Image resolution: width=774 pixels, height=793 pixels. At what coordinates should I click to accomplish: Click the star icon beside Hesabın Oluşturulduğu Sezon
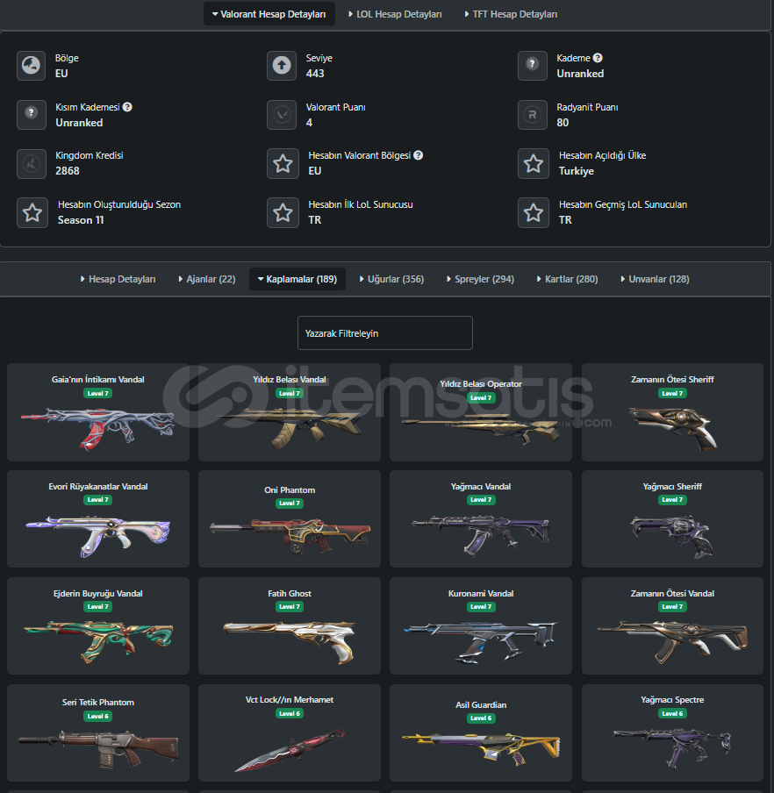[x=32, y=212]
